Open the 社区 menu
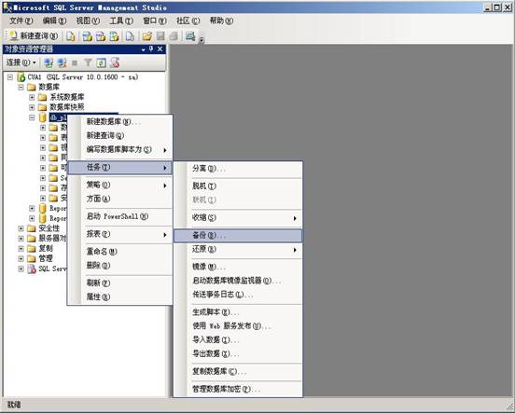 pyautogui.click(x=188, y=21)
